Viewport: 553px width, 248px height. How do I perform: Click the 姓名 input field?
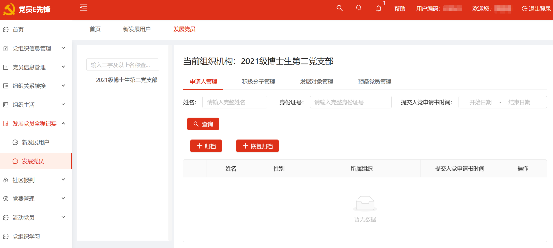click(x=234, y=102)
